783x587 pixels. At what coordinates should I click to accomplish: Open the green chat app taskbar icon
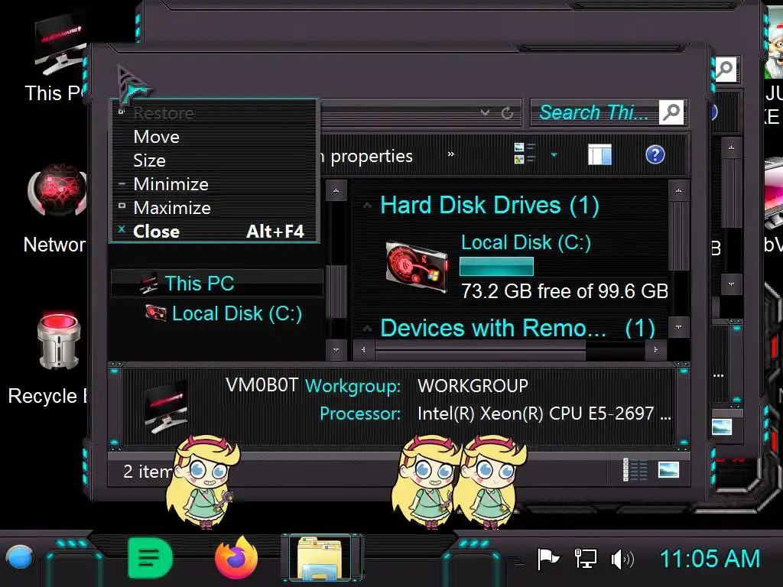click(x=150, y=557)
